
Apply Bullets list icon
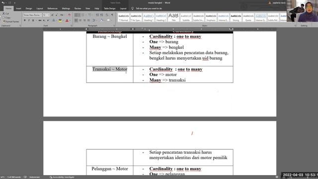pos(76,15)
